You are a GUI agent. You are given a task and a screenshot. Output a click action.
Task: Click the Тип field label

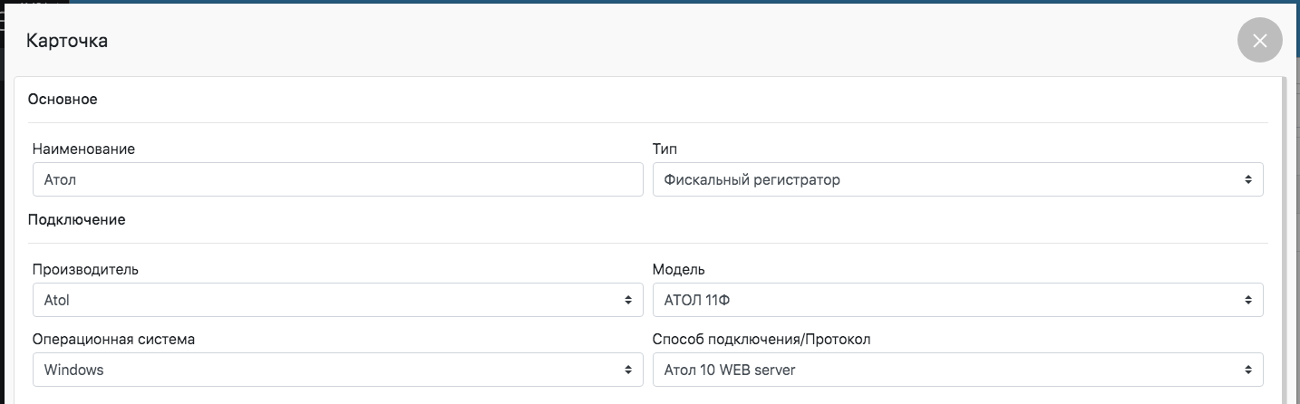[x=665, y=149]
